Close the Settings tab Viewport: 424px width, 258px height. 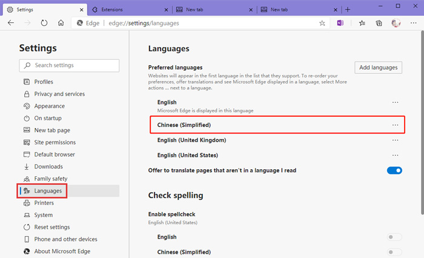click(81, 10)
